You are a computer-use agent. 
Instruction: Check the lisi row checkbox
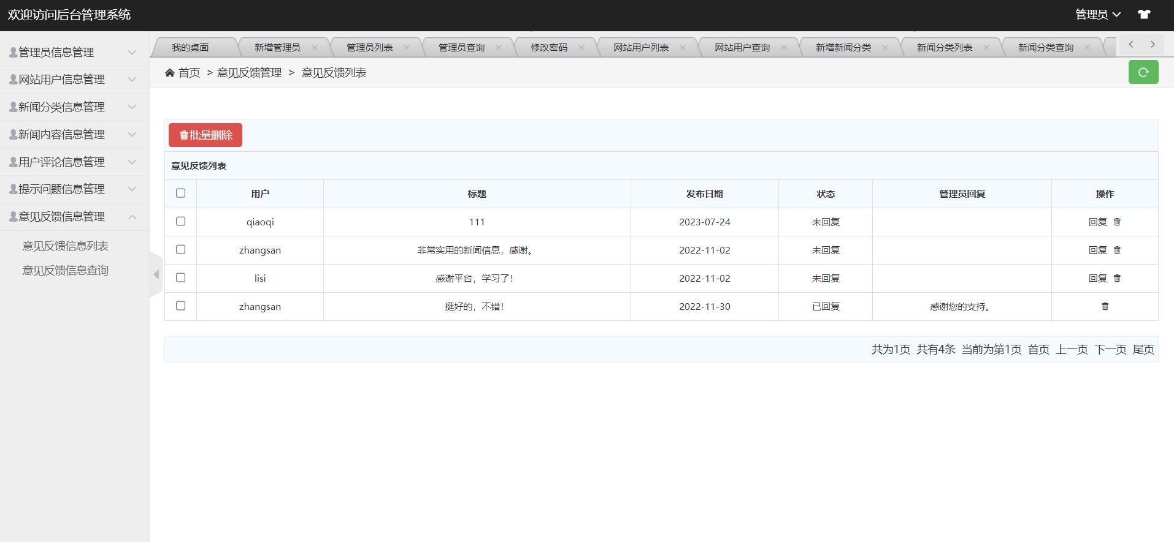(180, 277)
